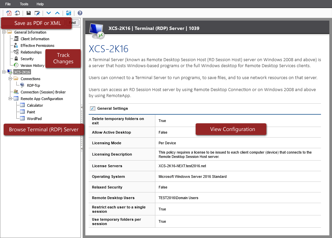Click 'Remote Desktop Users' setting label
This screenshot has height=238, width=332.
coord(113,198)
